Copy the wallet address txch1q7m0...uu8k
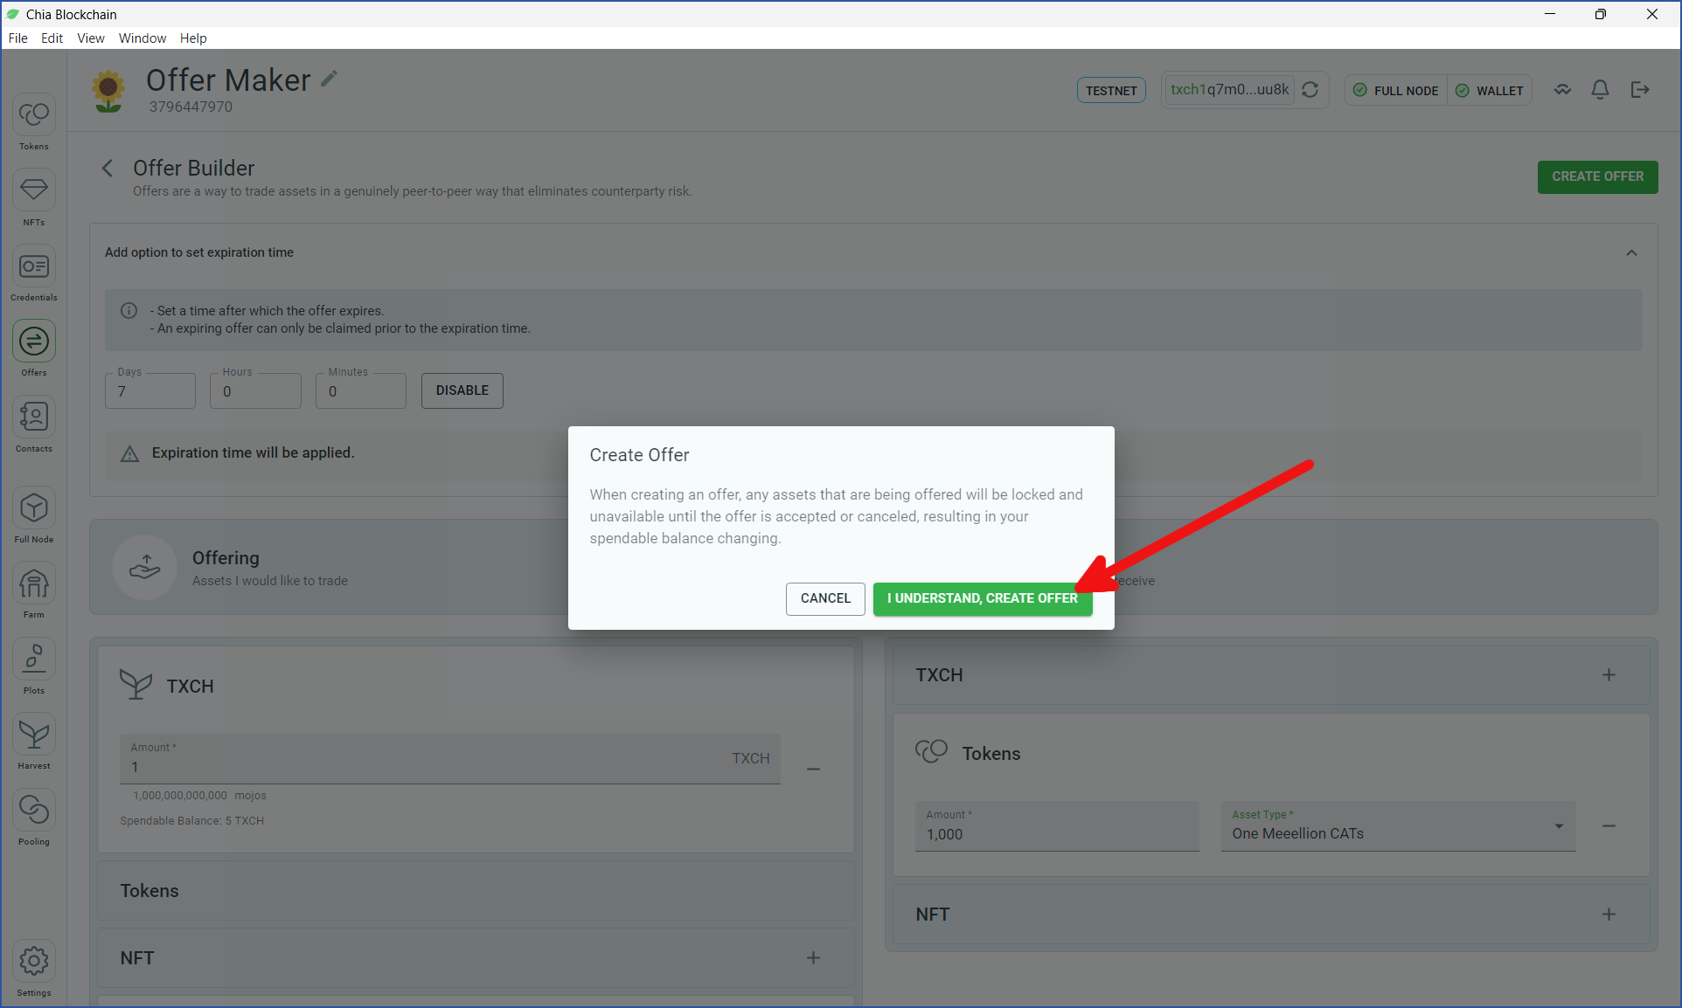 click(1229, 90)
